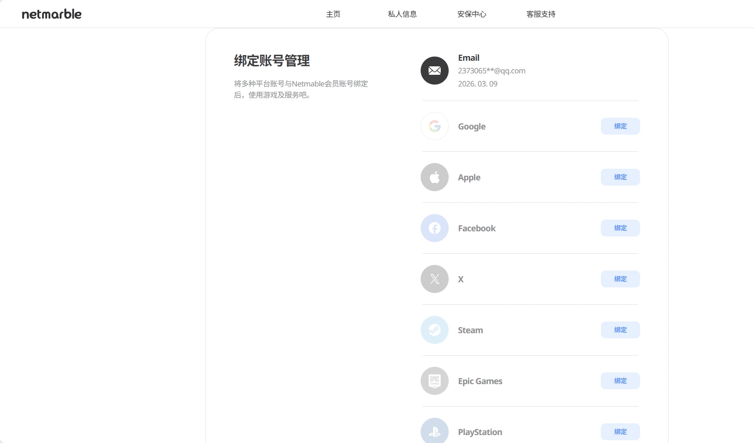Image resolution: width=754 pixels, height=443 pixels.
Task: Click the Apple logo icon
Action: click(x=435, y=177)
